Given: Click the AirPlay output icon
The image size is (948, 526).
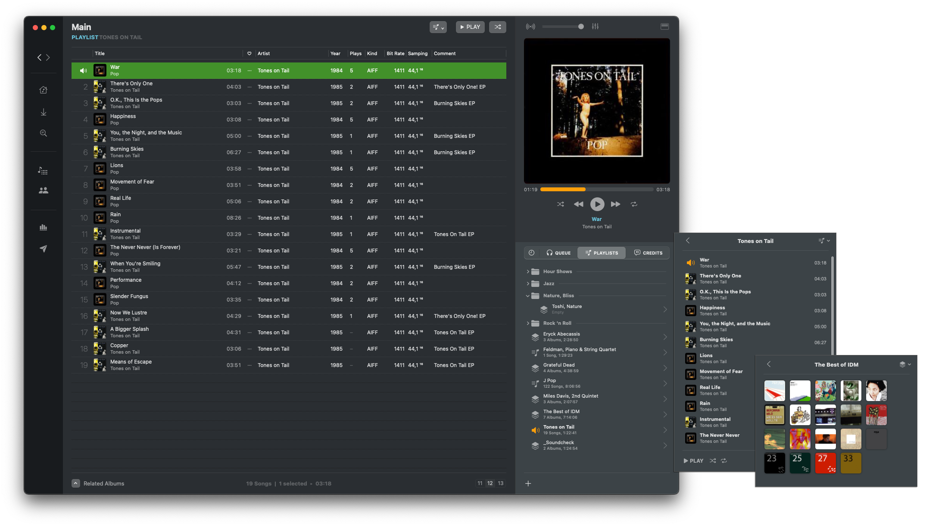Looking at the screenshot, I should coord(530,27).
